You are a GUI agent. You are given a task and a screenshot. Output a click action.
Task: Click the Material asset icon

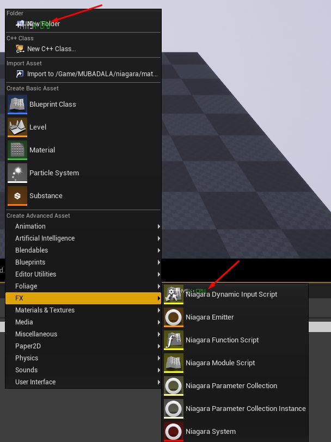tap(17, 150)
